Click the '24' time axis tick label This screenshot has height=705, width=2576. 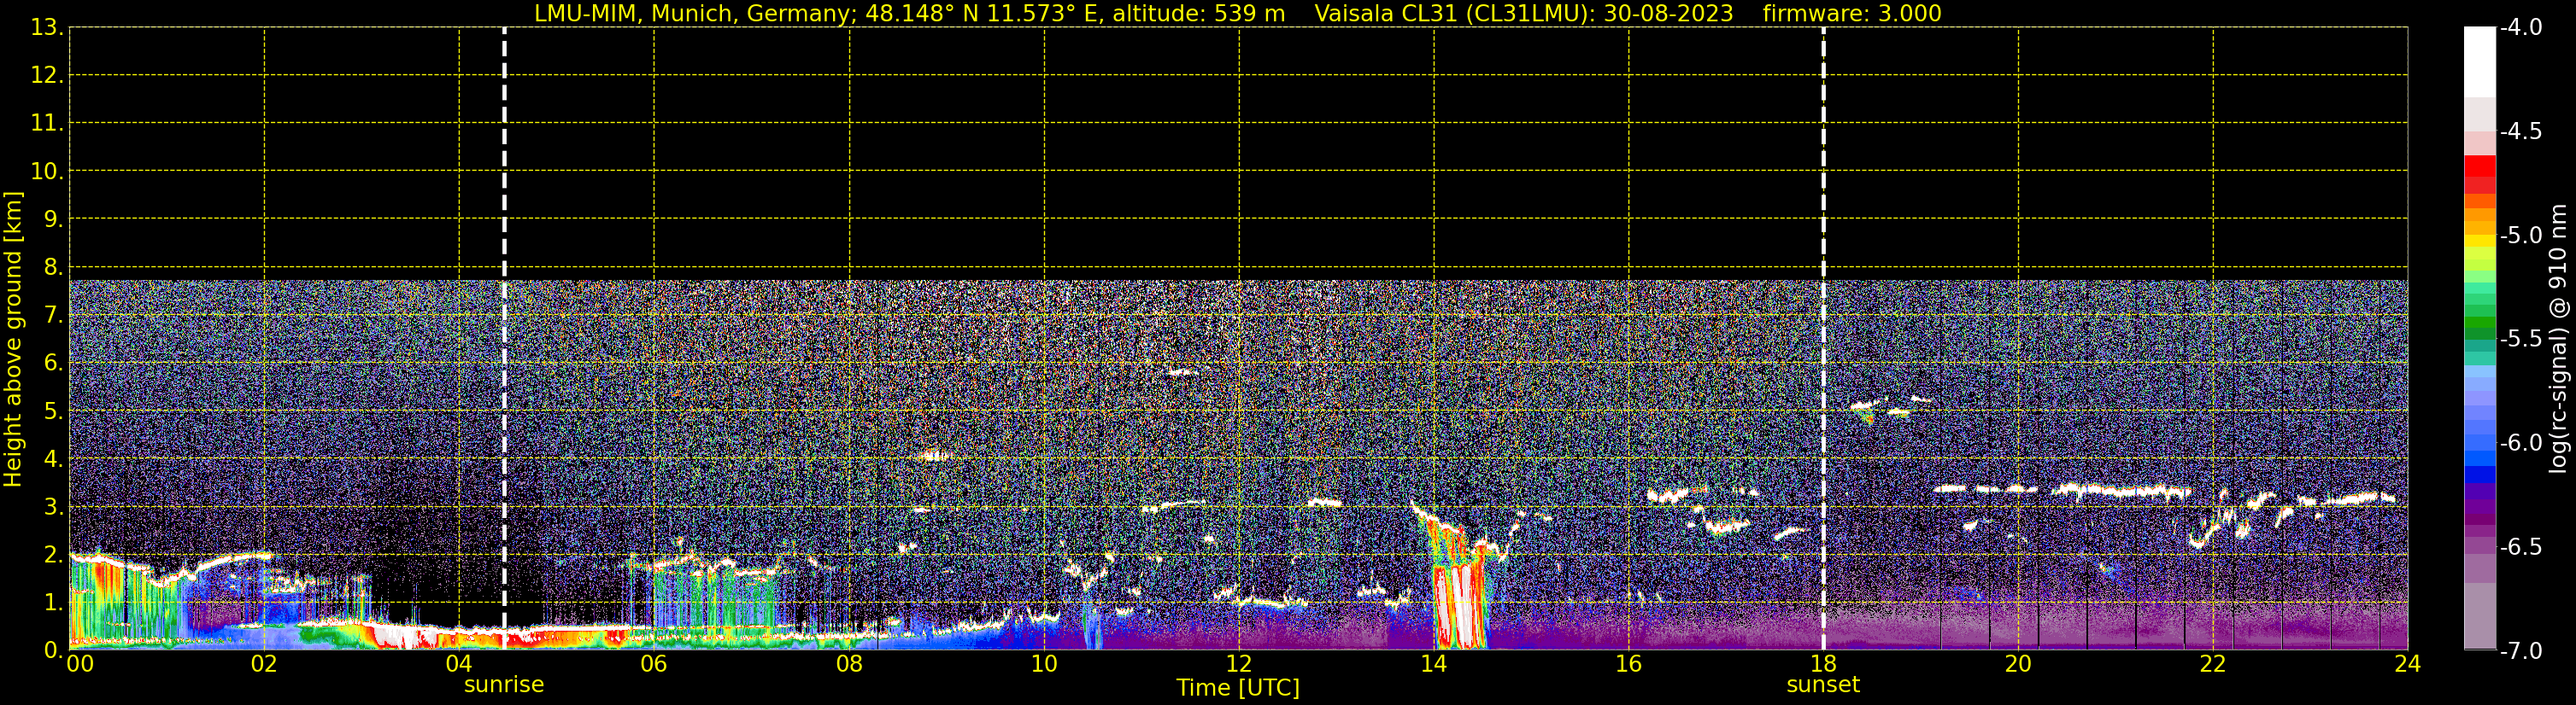2407,664
